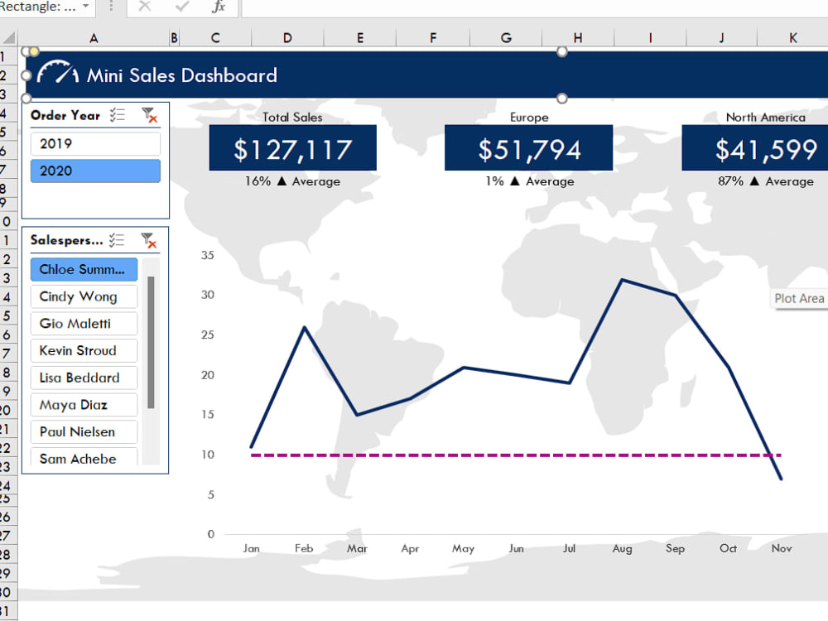Select 2020 in Order Year slicer
828x621 pixels.
pos(95,171)
